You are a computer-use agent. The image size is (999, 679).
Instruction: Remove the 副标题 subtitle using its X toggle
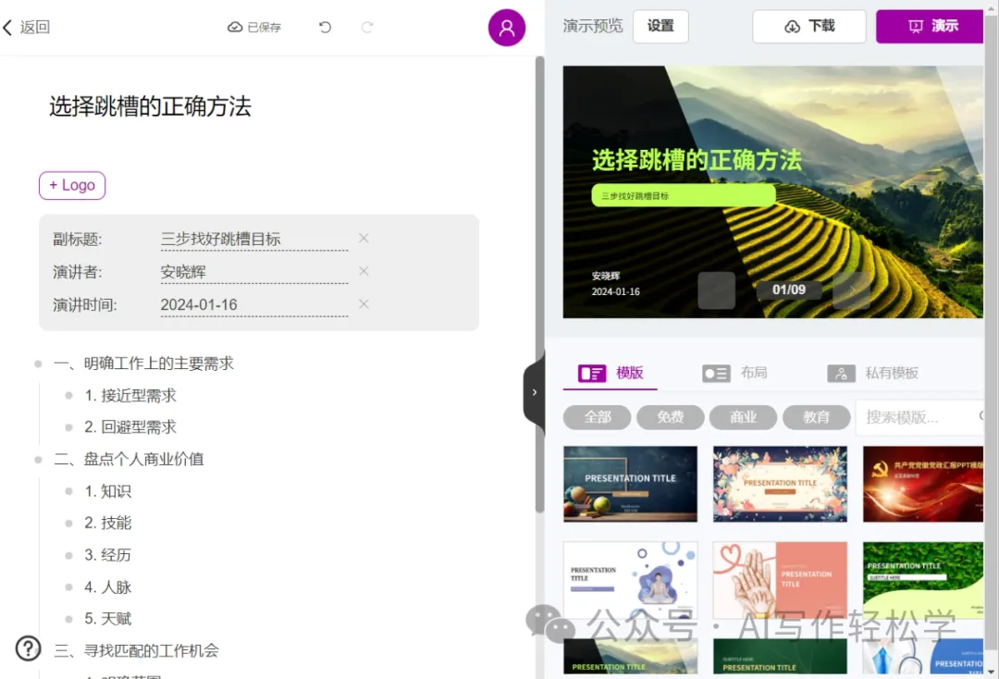(363, 238)
